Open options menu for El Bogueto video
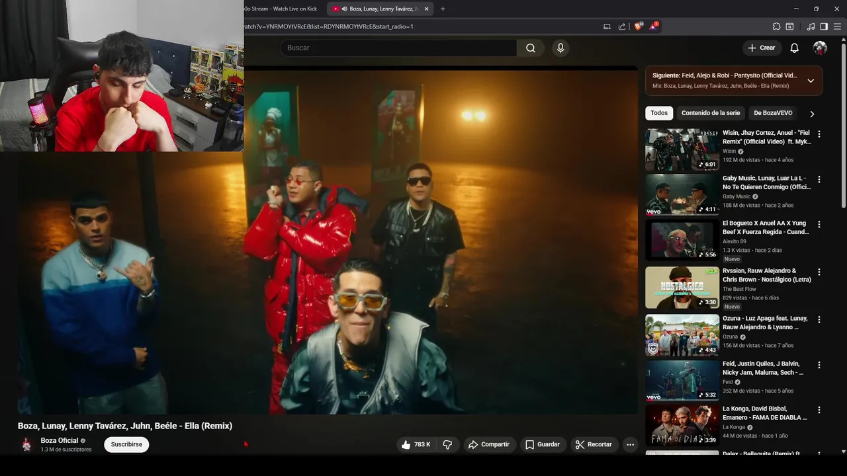 (x=819, y=225)
